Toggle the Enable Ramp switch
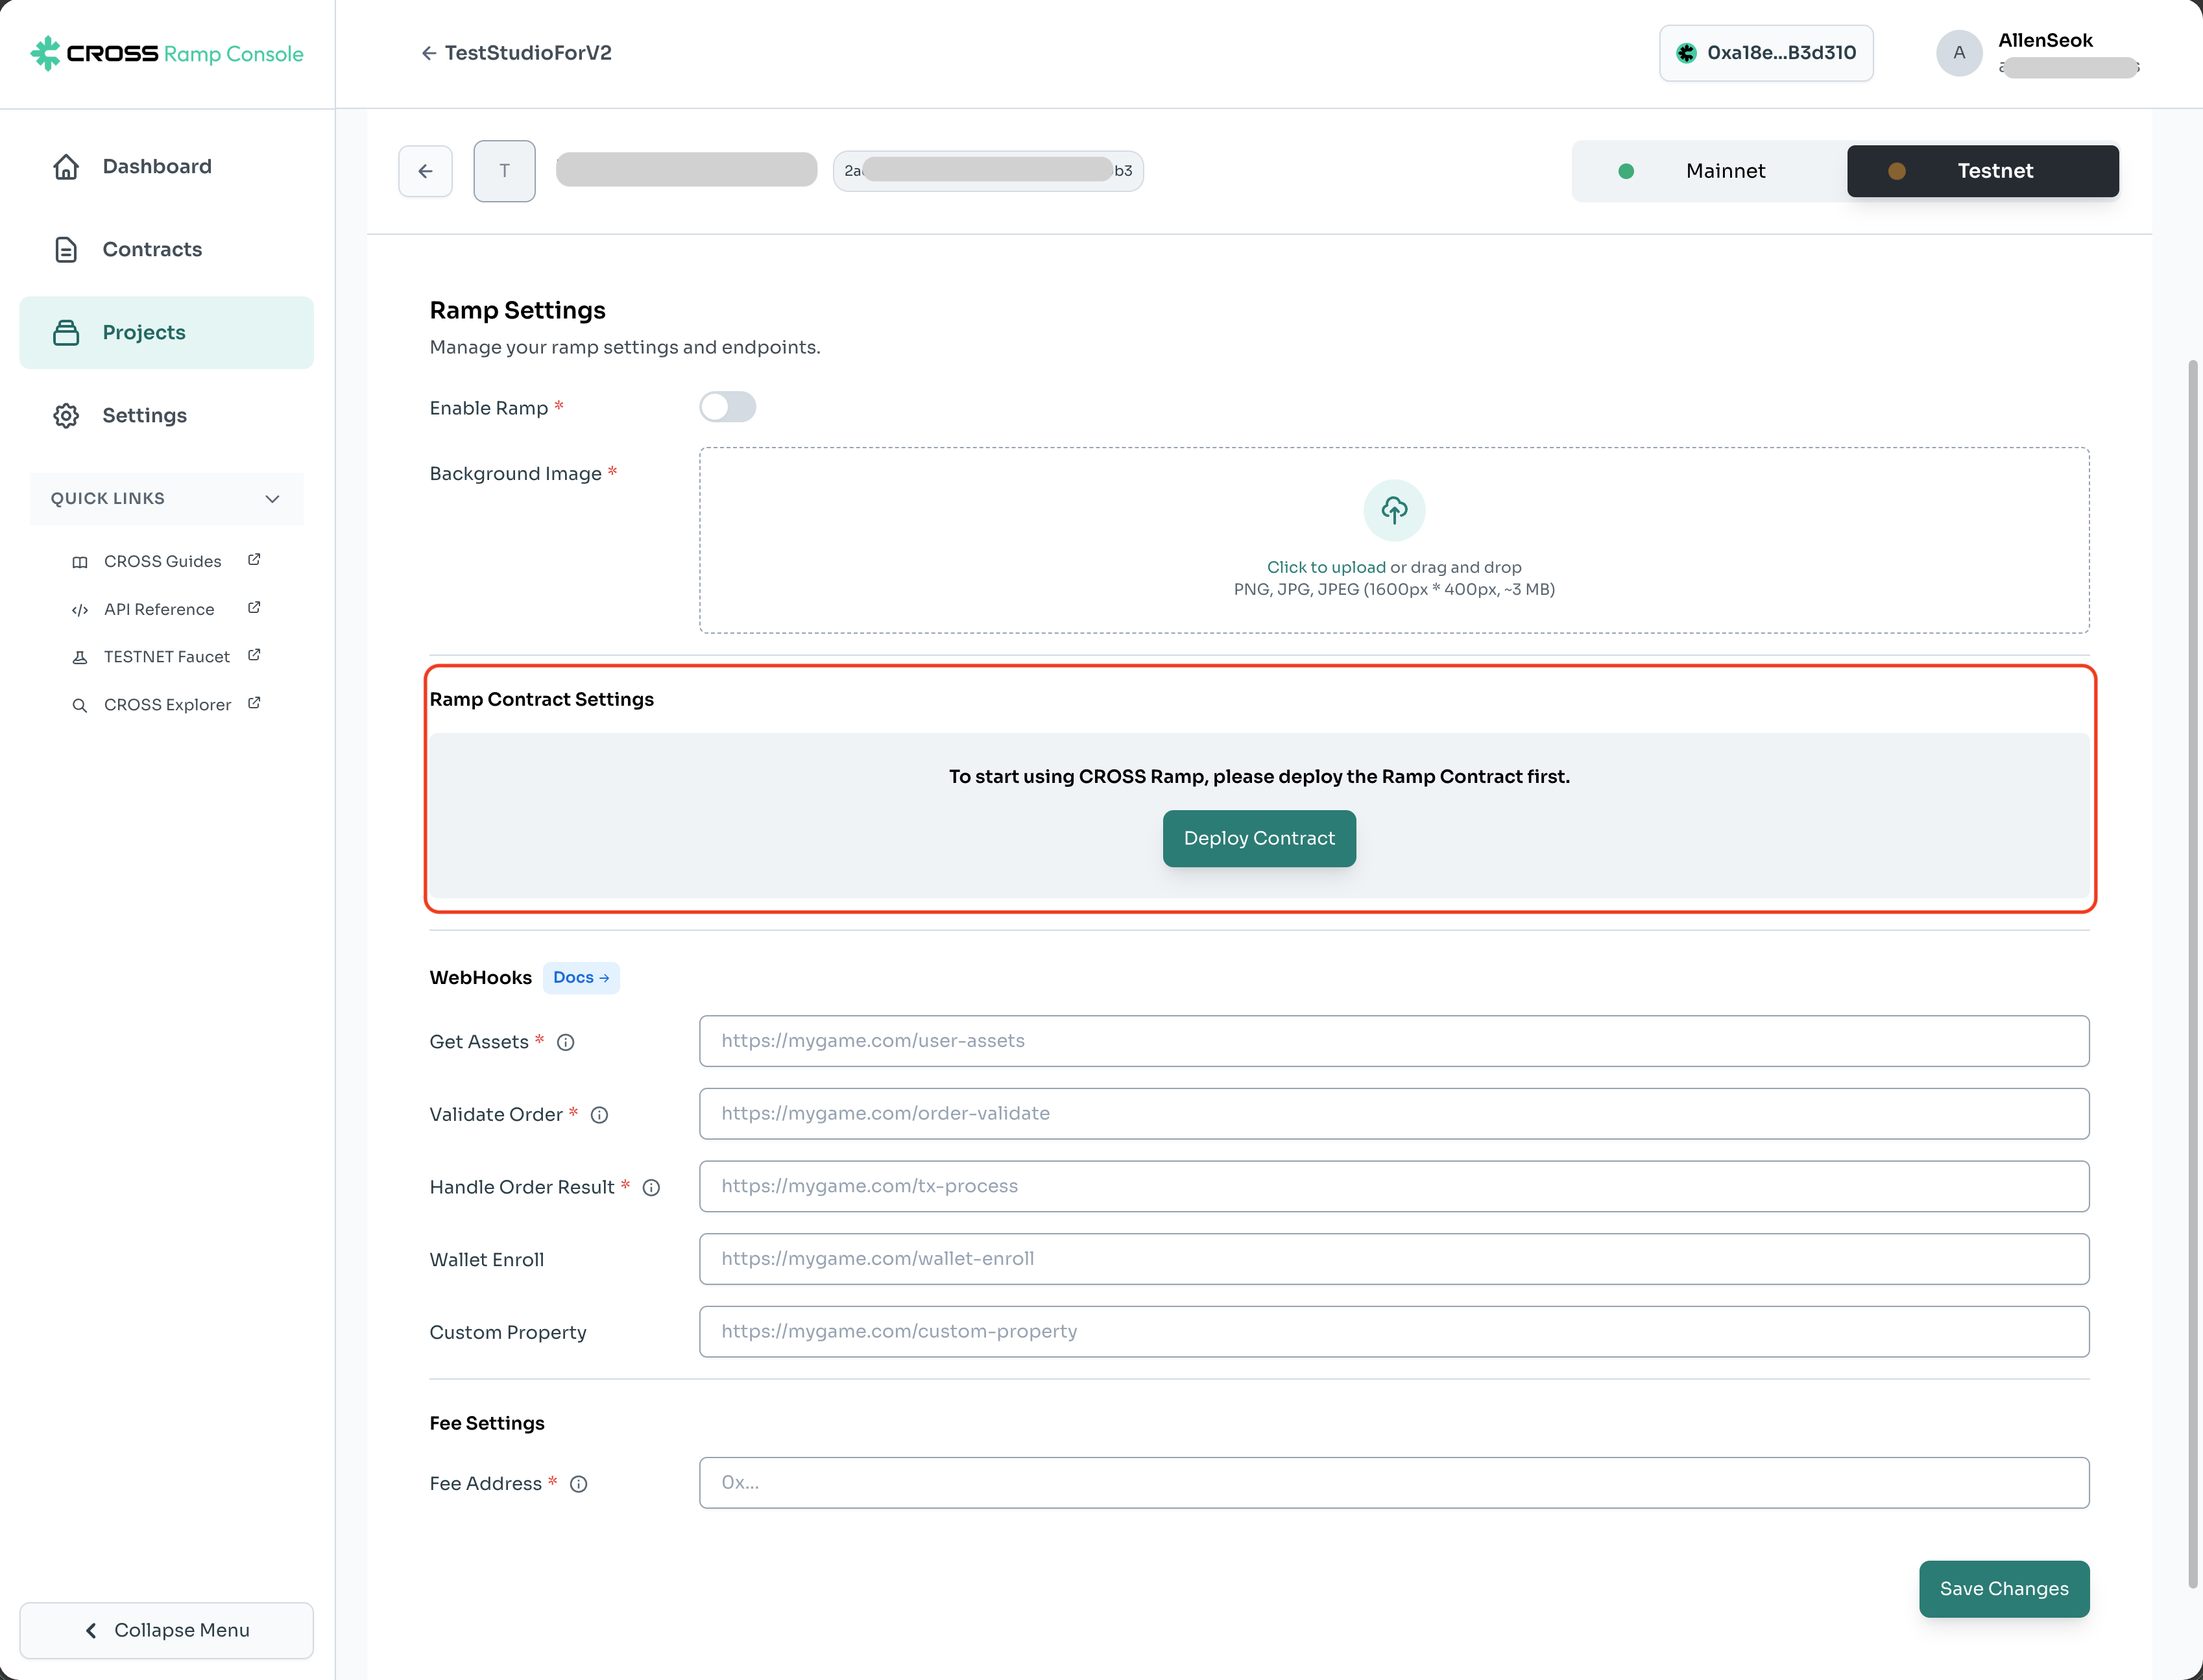This screenshot has width=2203, height=1680. [x=727, y=407]
